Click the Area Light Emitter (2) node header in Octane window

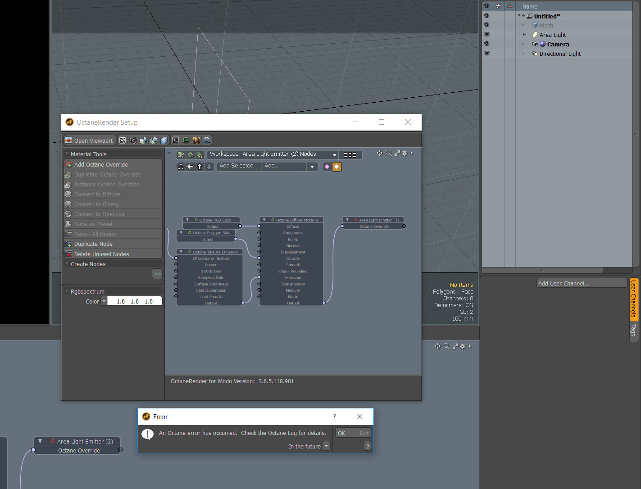[373, 220]
